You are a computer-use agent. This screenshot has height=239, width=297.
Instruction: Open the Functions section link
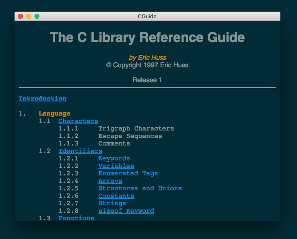(x=76, y=218)
